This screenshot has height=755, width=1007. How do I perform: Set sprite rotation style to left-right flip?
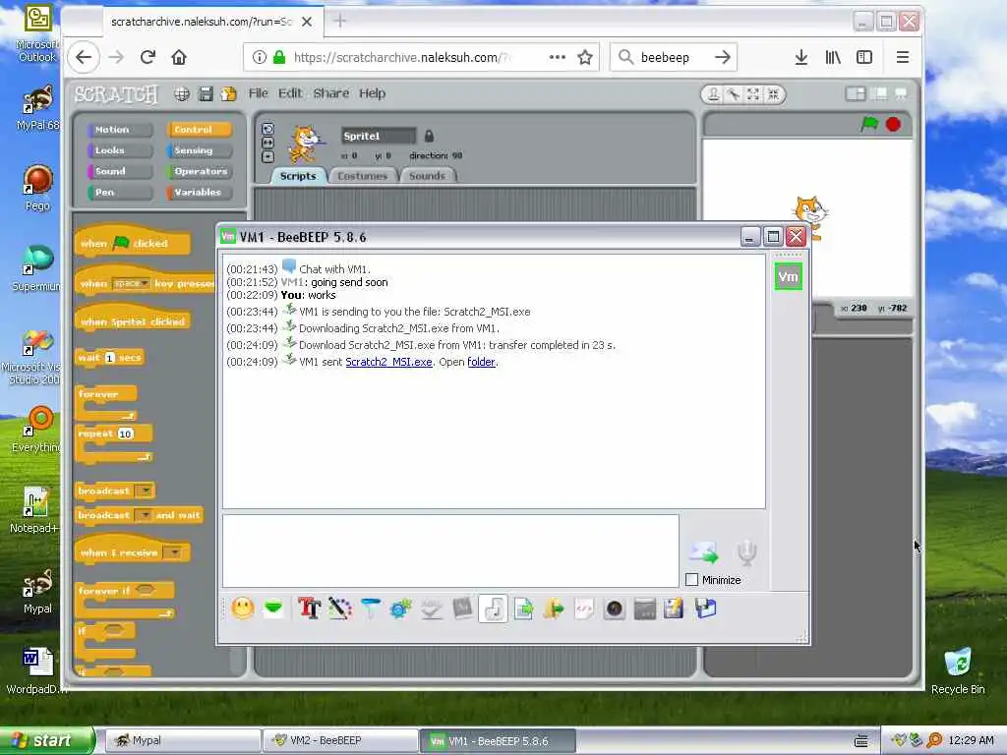267,143
